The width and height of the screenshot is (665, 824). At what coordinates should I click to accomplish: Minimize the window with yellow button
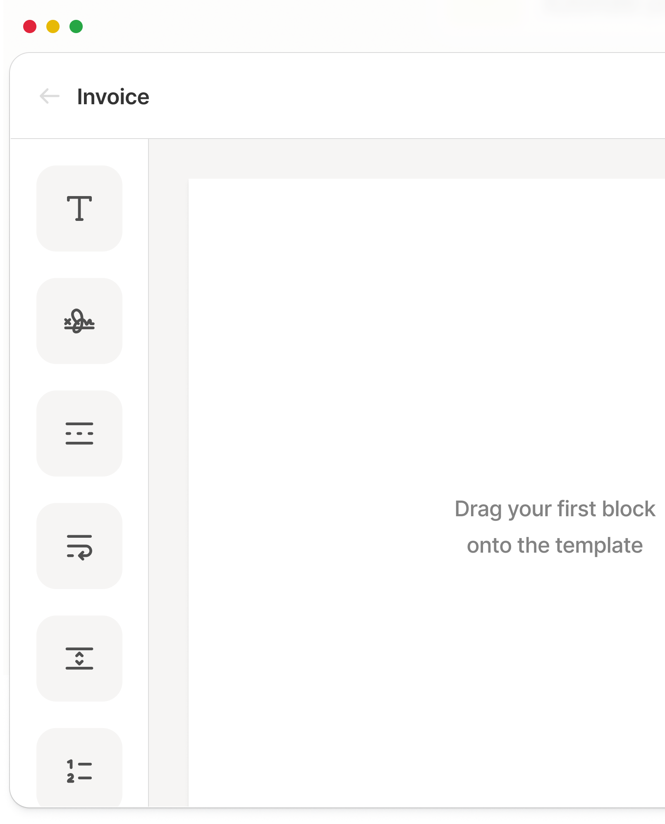(53, 26)
